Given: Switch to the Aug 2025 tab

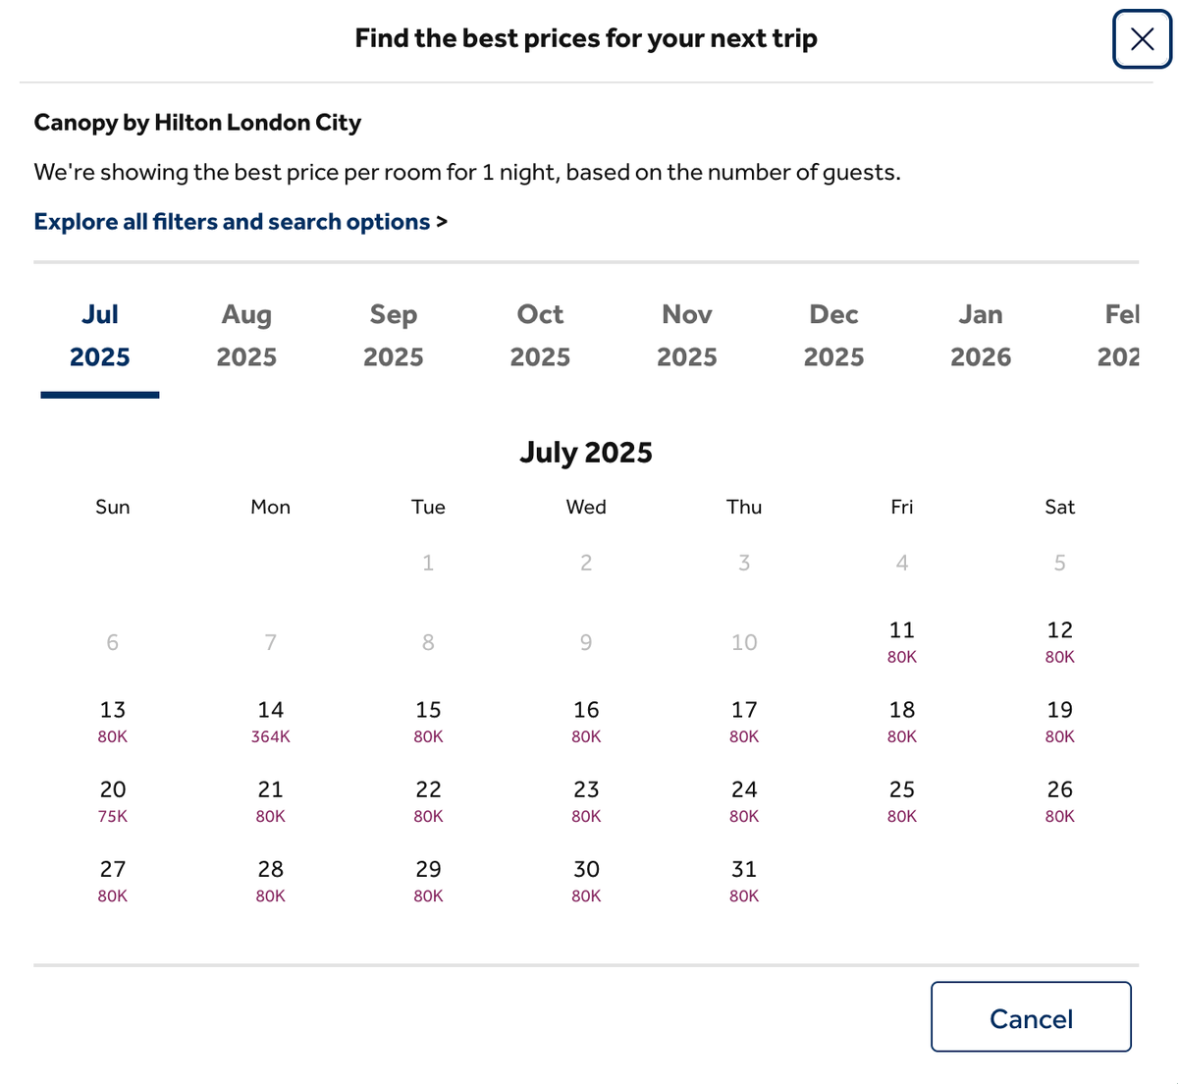Looking at the screenshot, I should 246,335.
